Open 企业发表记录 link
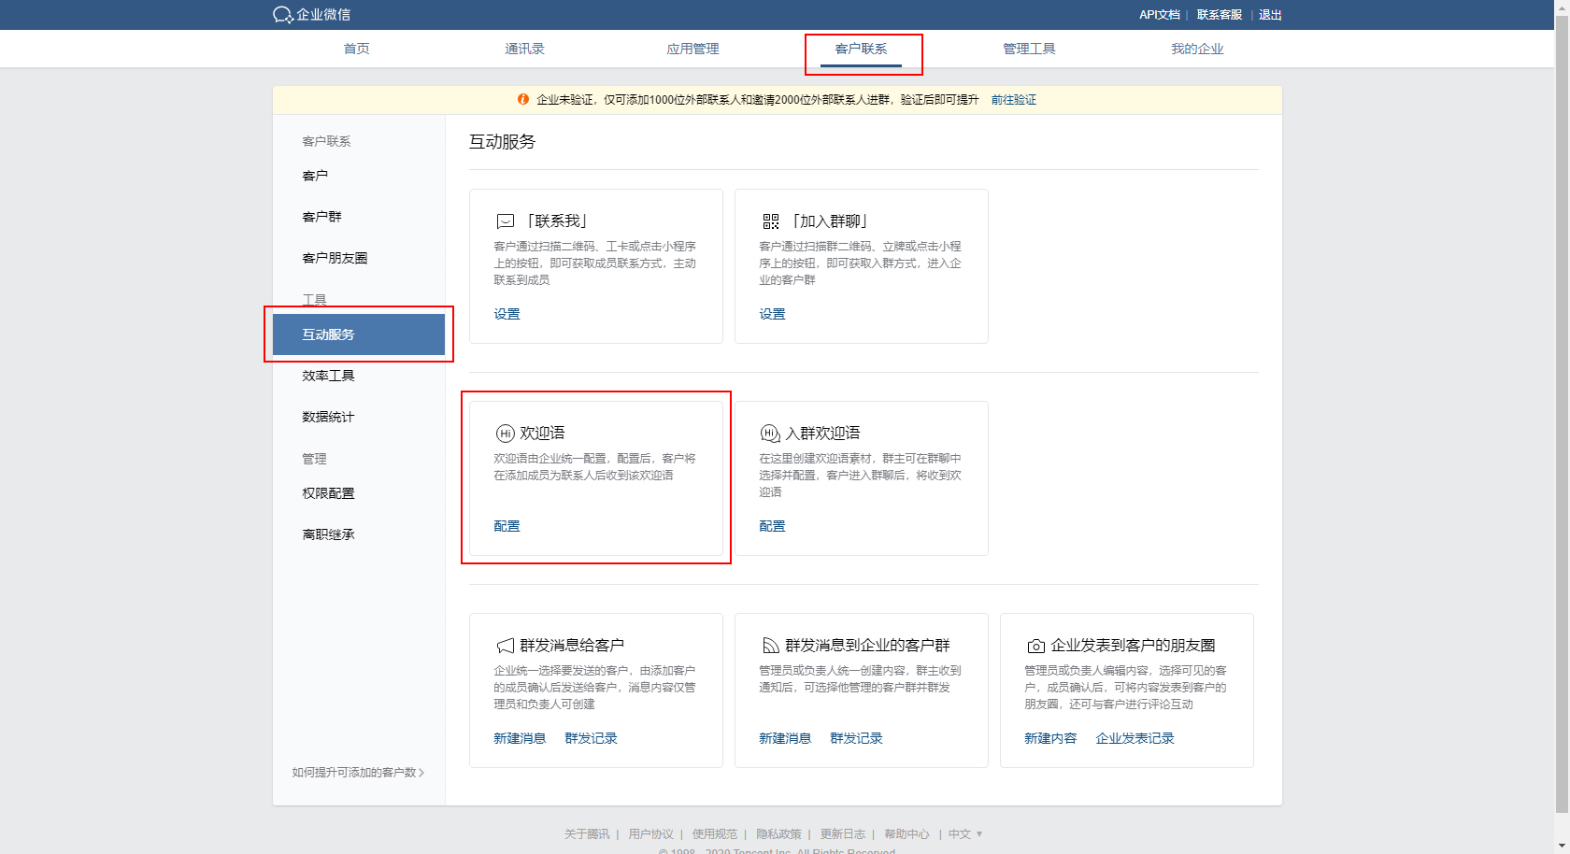This screenshot has width=1570, height=854. pyautogui.click(x=1135, y=738)
